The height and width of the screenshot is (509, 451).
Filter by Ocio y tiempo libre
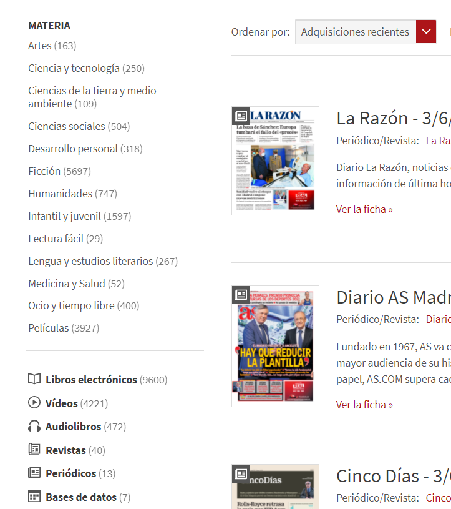coord(84,306)
